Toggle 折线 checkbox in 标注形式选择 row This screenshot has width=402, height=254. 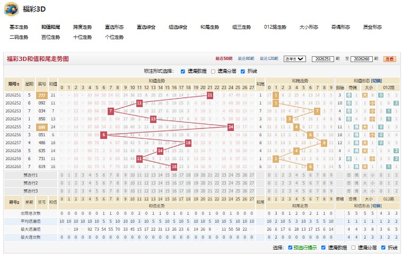tap(242, 71)
